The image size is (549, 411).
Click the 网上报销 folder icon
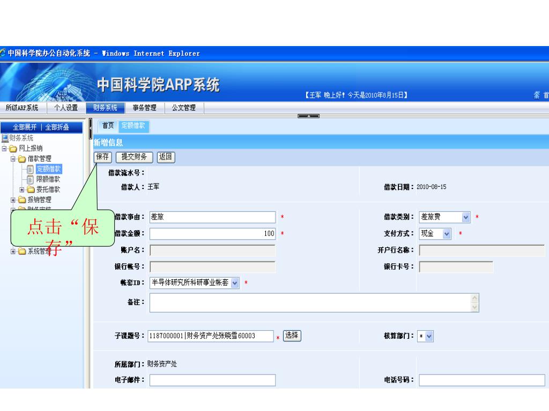click(13, 149)
